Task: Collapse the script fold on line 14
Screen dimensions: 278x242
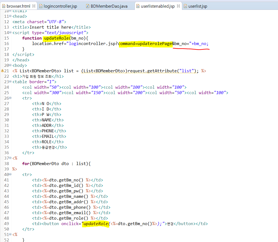Action: tap(10, 32)
